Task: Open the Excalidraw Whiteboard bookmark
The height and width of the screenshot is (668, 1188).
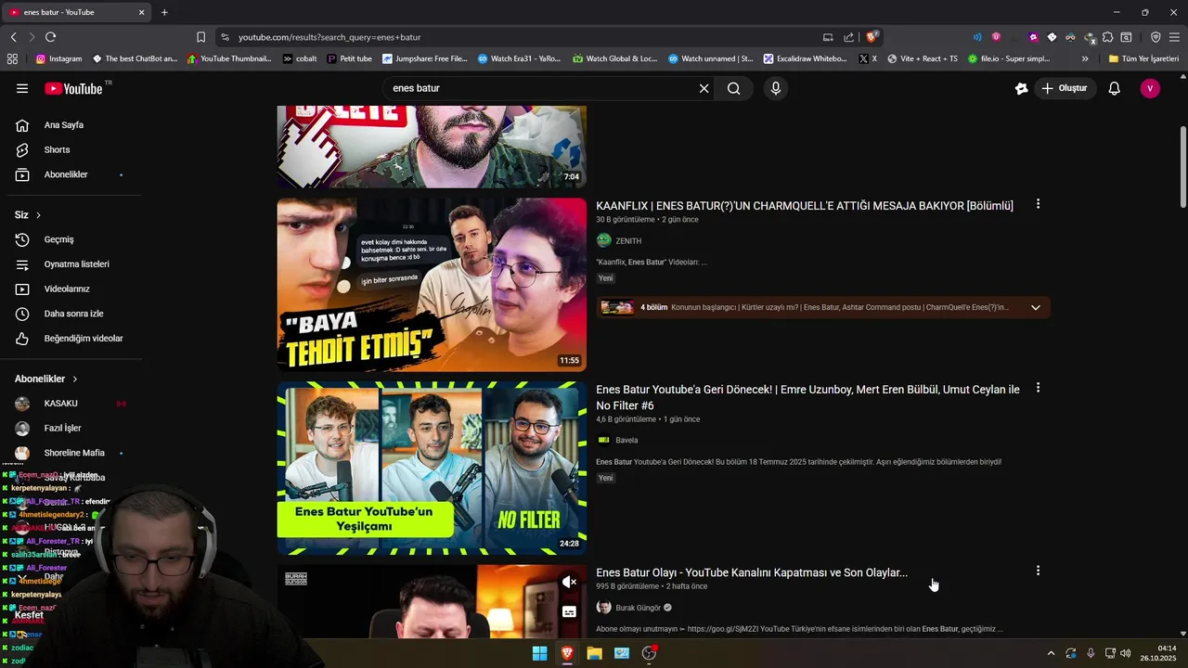Action: [x=805, y=58]
